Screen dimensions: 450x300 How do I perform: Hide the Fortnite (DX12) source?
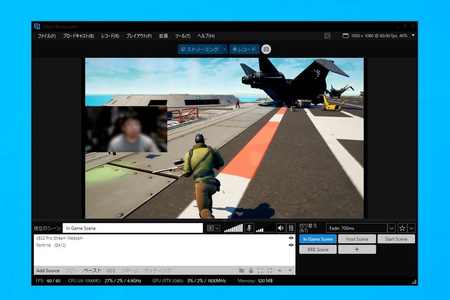[x=291, y=245]
